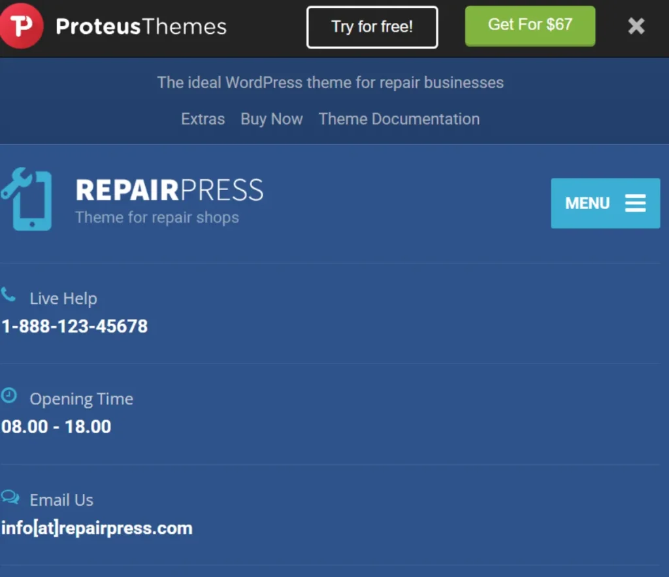The height and width of the screenshot is (577, 669).
Task: Click the RepairPress wrench-and-phone logo icon
Action: [x=26, y=199]
